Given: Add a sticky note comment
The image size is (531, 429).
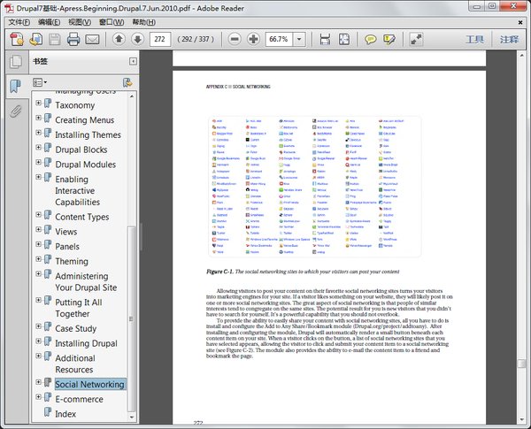Looking at the screenshot, I should [371, 40].
